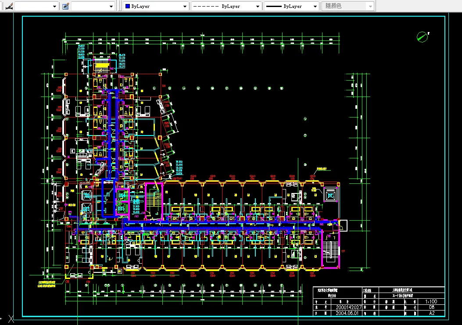Open the table style dropdown list
The height and width of the screenshot is (325, 462).
click(x=93, y=6)
